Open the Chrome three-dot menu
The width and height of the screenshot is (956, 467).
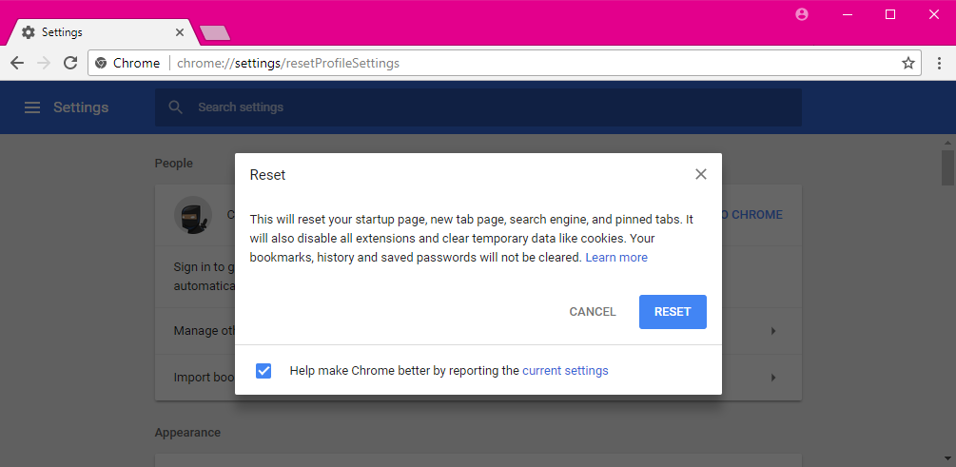click(939, 63)
